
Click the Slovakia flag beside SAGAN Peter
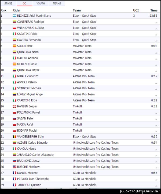(14, 118)
